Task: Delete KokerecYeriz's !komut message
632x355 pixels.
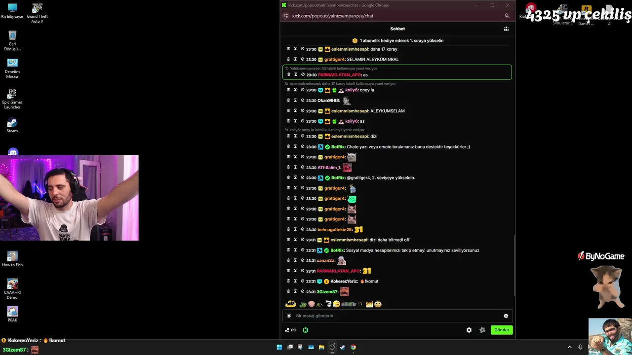Action: 289,281
